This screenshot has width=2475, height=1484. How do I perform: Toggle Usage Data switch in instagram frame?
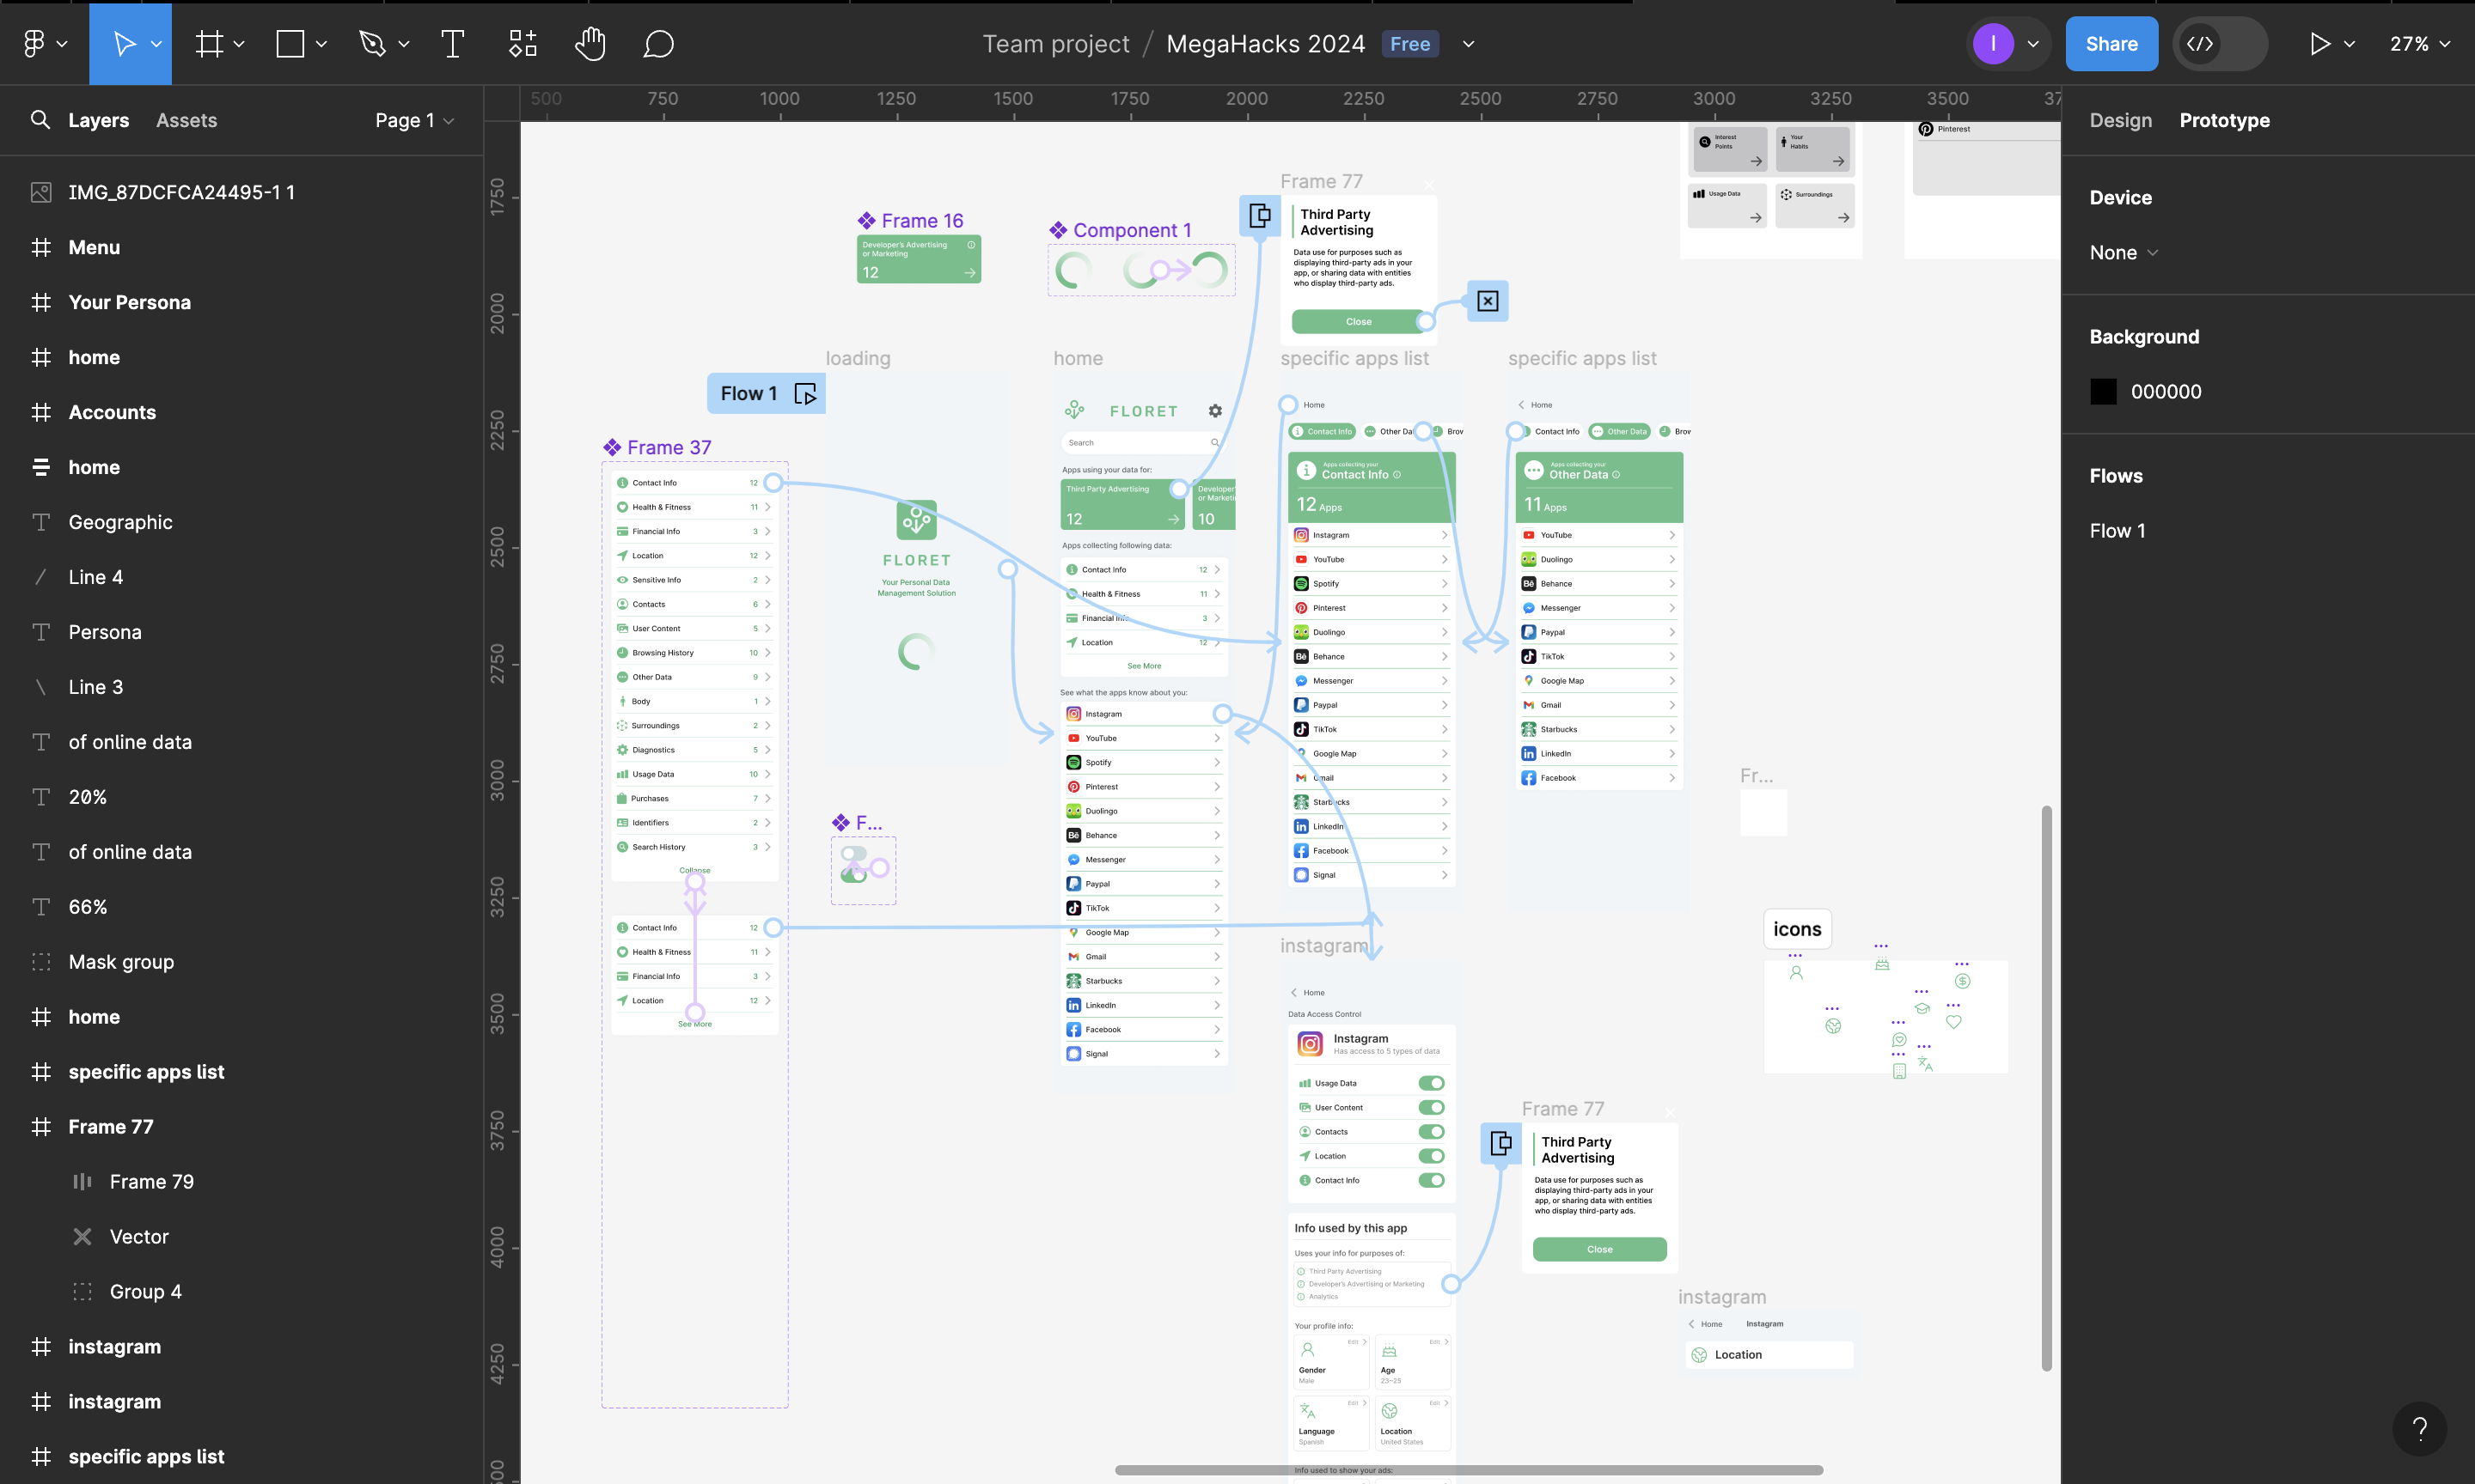[1431, 1083]
